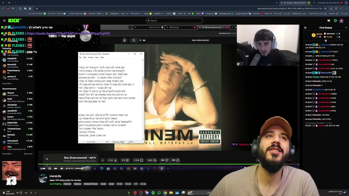Open Spotify from the taskbar
The image size is (349, 196).
[153, 193]
